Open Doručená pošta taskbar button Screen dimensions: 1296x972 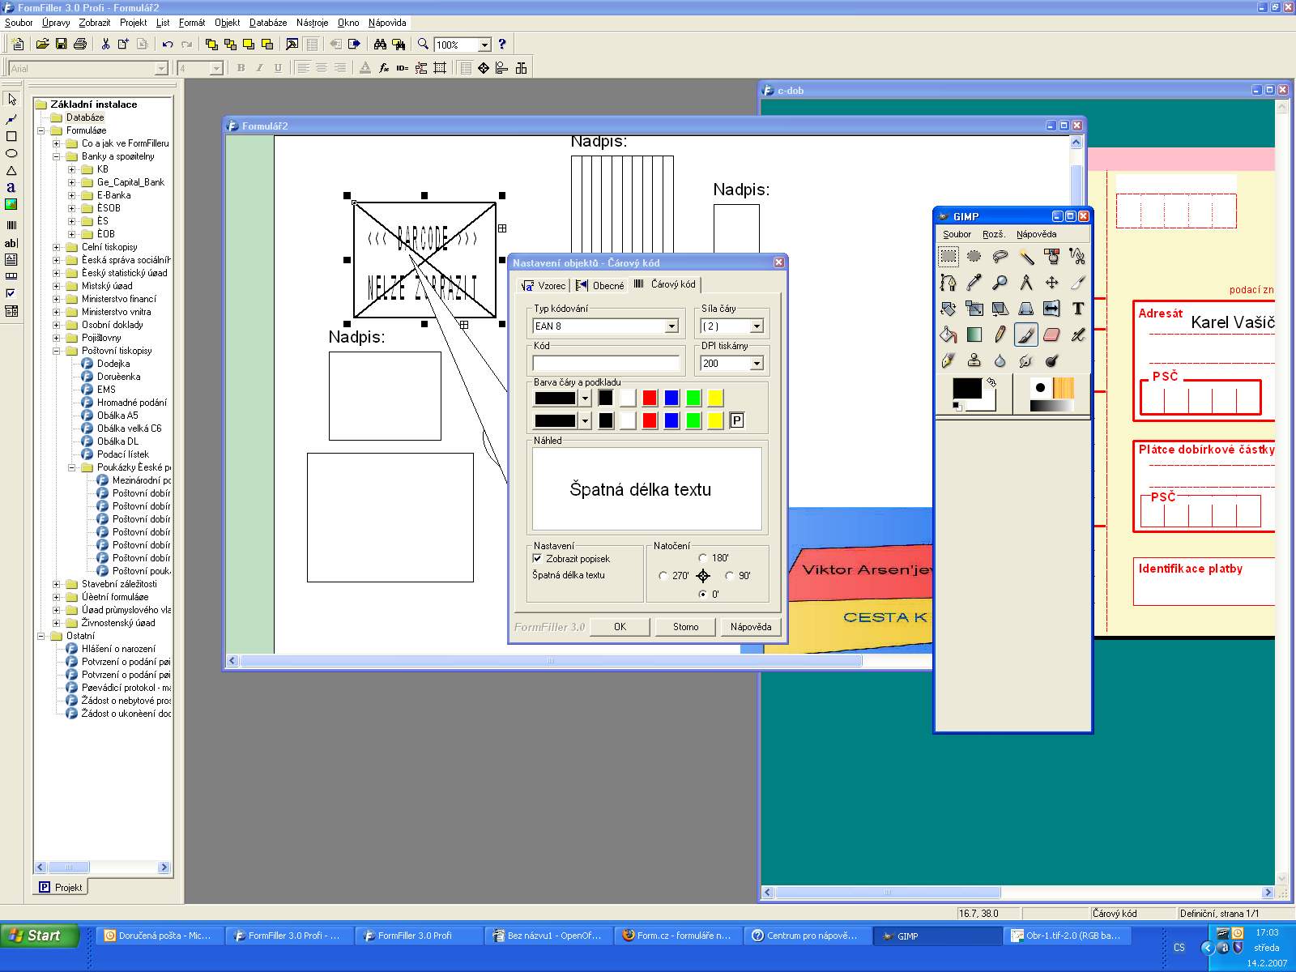[x=160, y=936]
